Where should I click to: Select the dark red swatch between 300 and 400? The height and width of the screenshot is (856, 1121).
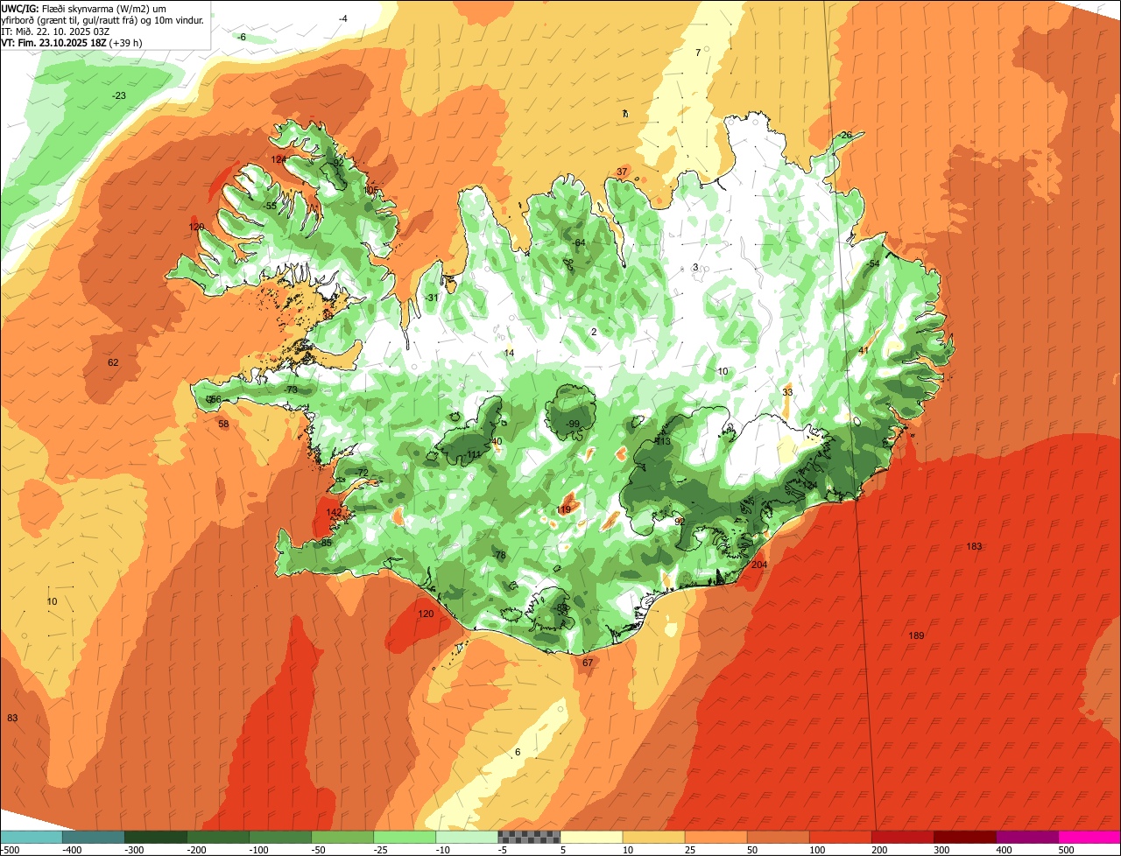[x=965, y=837]
